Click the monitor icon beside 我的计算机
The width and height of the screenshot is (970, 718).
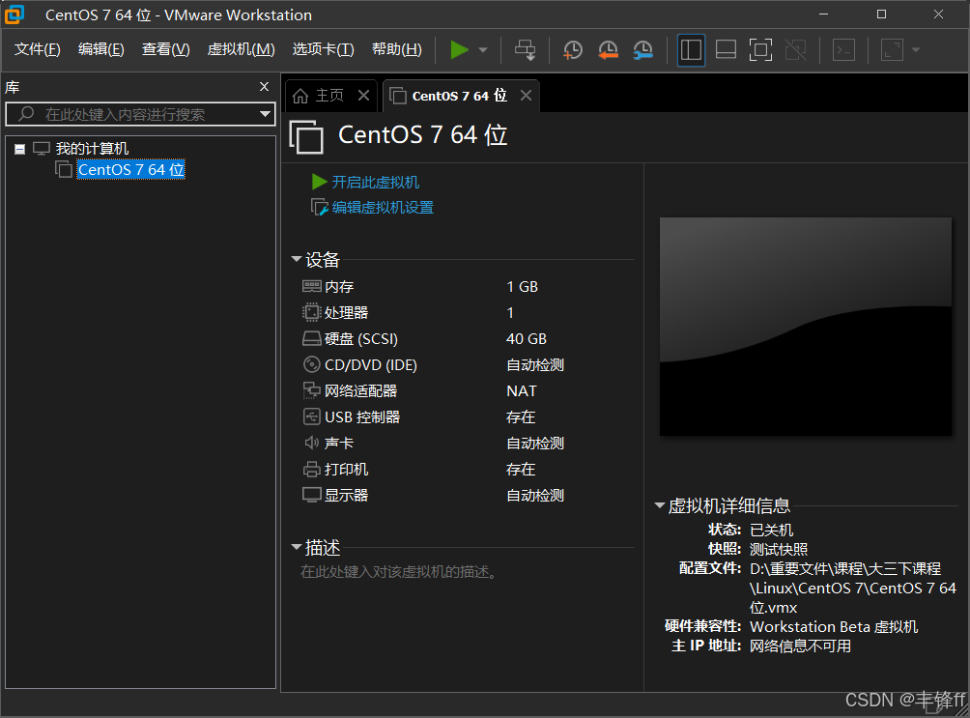[42, 149]
